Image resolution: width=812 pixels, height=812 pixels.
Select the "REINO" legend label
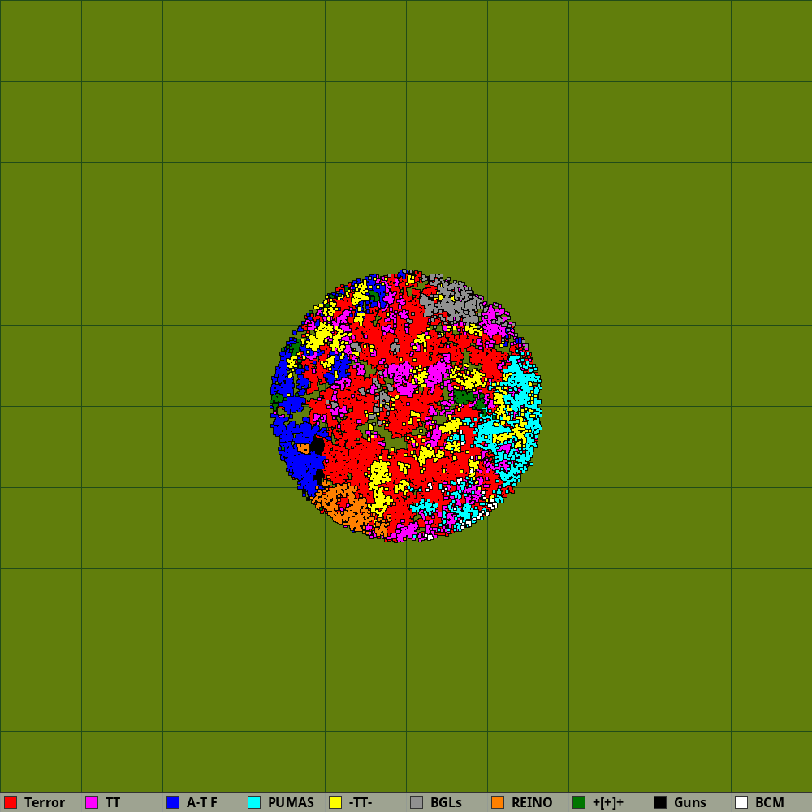[532, 803]
